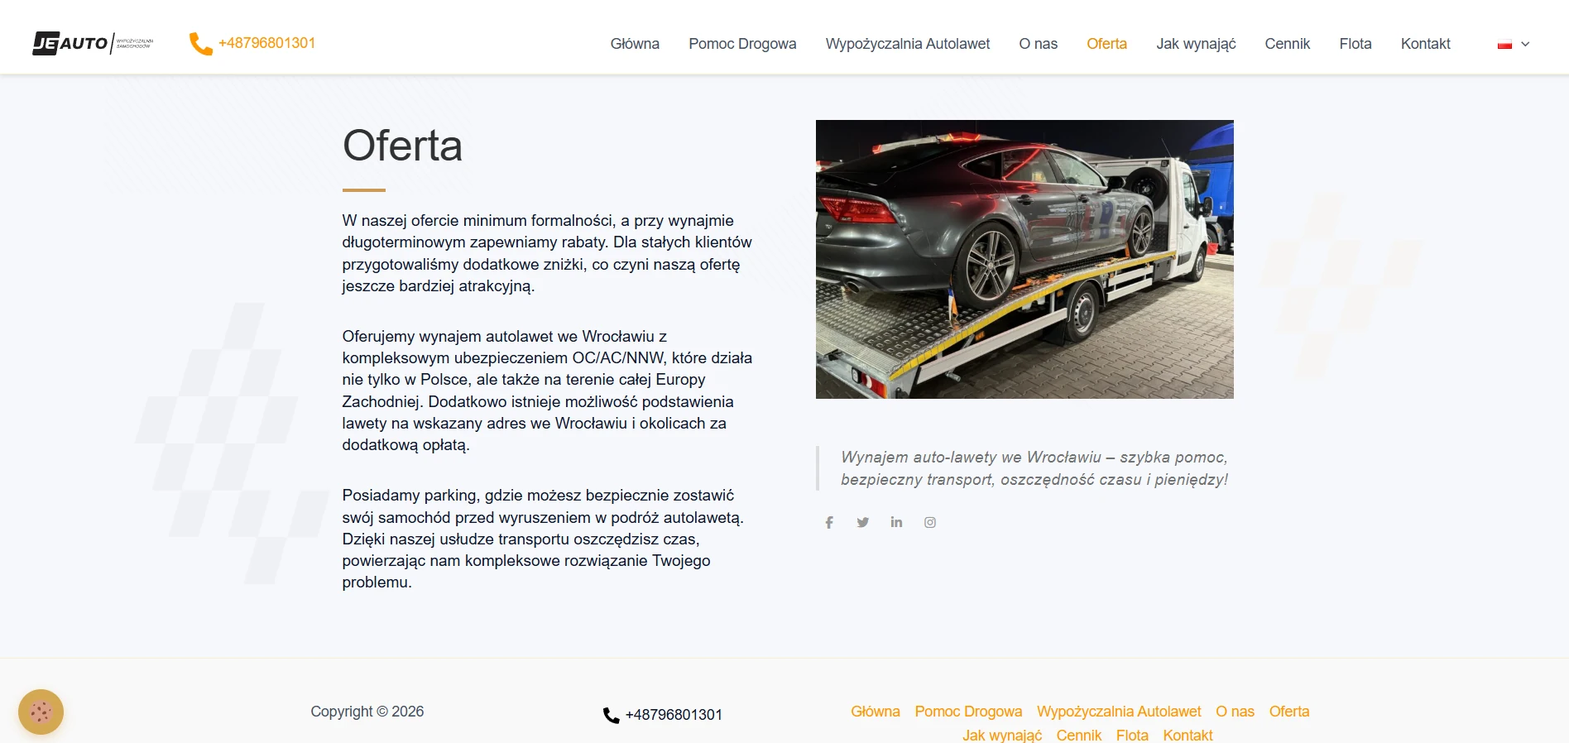This screenshot has width=1569, height=743.
Task: Open the Główna menu item in header
Action: click(x=635, y=44)
